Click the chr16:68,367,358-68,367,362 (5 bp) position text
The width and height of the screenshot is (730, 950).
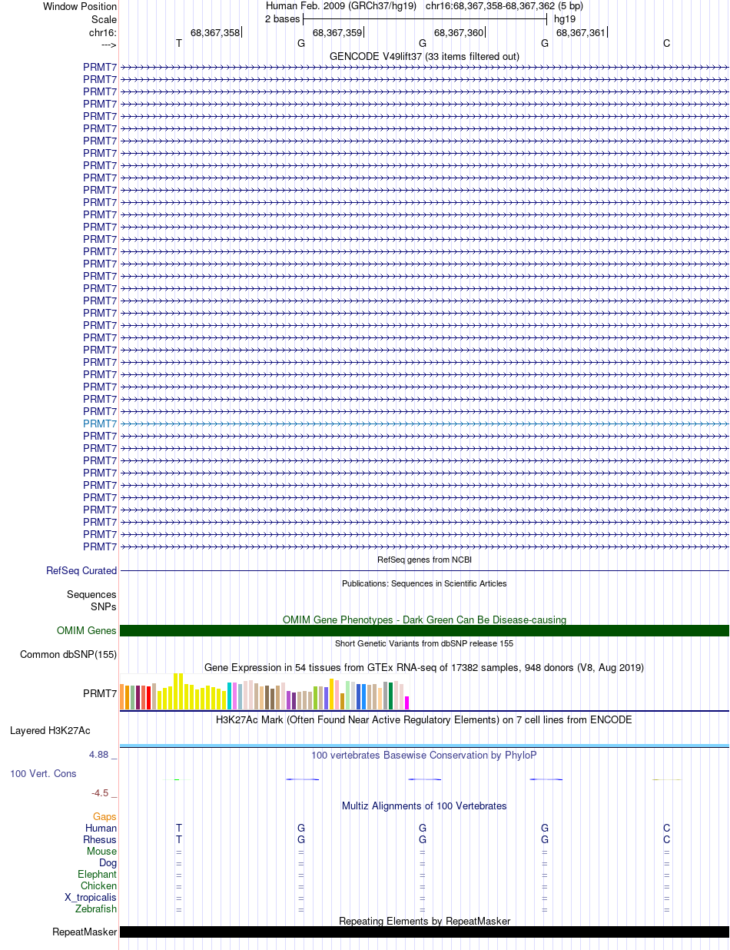[x=504, y=6]
